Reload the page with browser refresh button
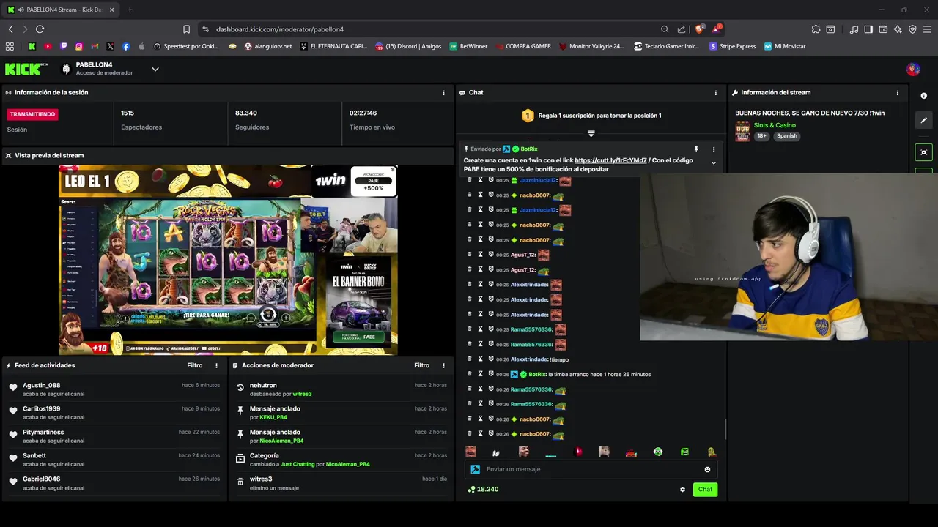 tap(40, 29)
